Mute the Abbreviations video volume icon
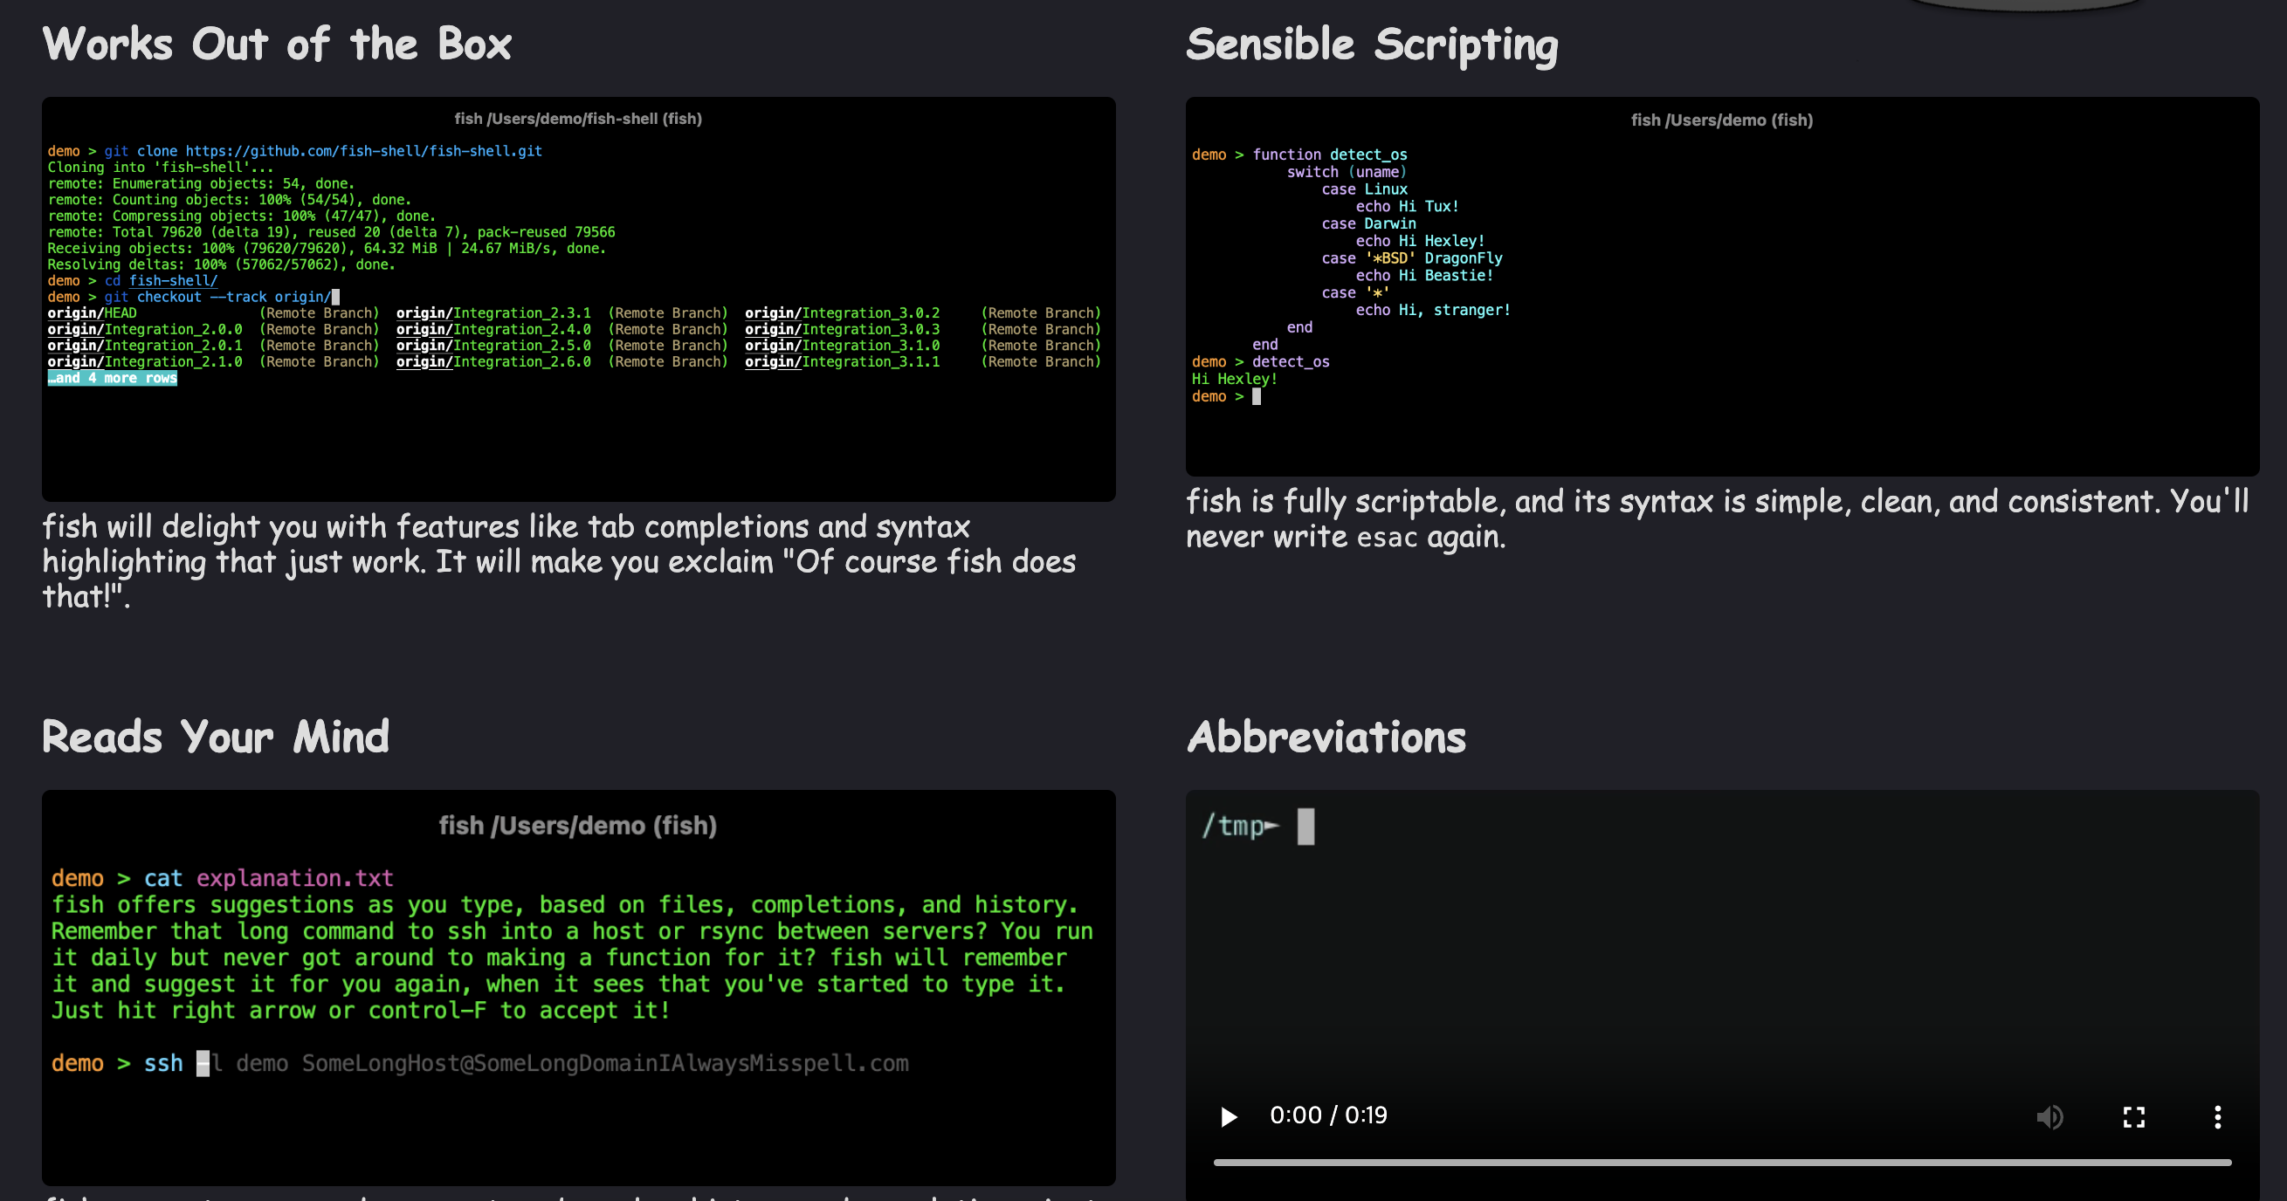The image size is (2287, 1201). pyautogui.click(x=2049, y=1115)
